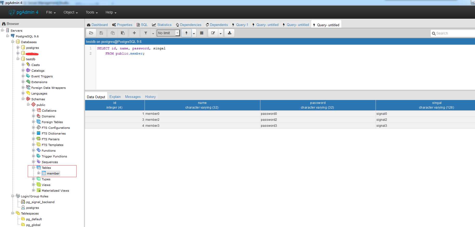Screen dimensions: 475x227
Task: Expand the member table node
Action: (x=39, y=173)
